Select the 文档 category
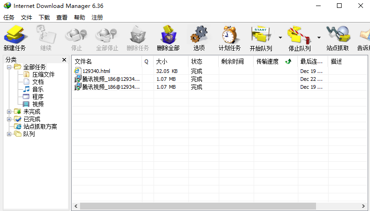Screen dimensions: 370x211 (x=38, y=82)
